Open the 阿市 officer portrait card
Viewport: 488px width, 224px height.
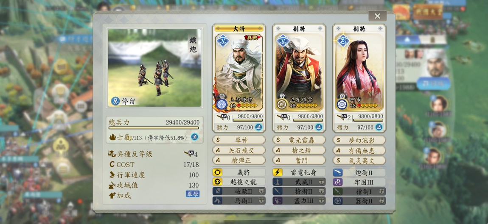pyautogui.click(x=359, y=72)
